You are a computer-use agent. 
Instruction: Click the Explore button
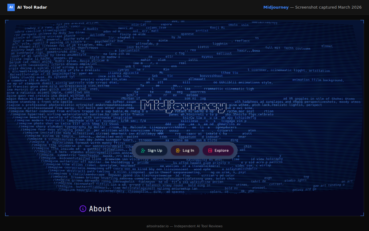tap(219, 150)
